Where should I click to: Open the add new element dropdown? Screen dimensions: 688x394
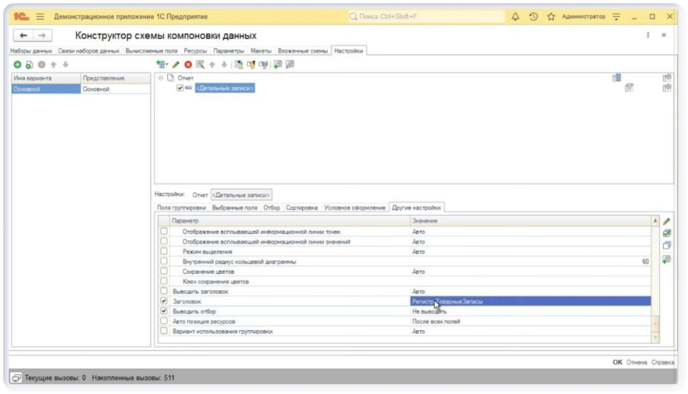162,65
